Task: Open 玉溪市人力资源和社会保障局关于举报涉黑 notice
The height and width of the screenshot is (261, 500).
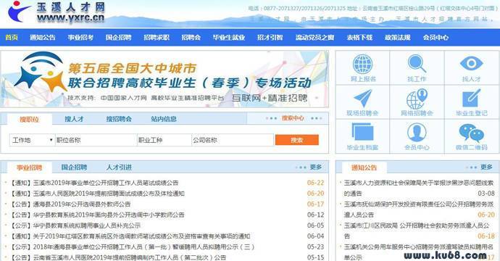Action: (x=419, y=188)
